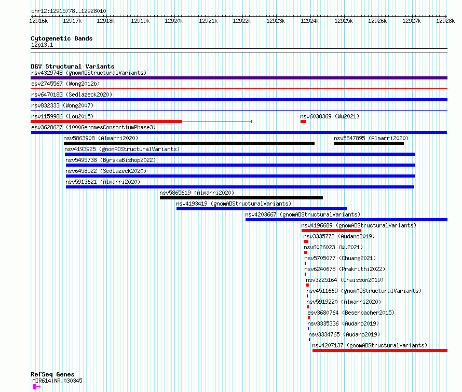Image resolution: width=462 pixels, height=392 pixels.
Task: Click nsv3225164 (Chaisson2019) label
Action: (x=345, y=280)
